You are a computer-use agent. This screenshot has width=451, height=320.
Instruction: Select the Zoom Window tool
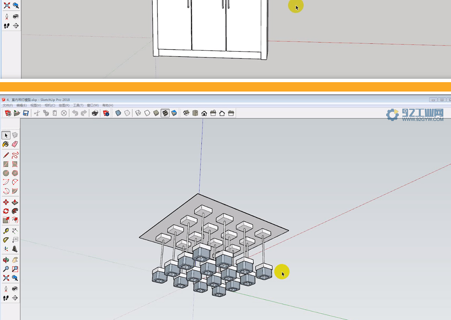[x=15, y=269]
